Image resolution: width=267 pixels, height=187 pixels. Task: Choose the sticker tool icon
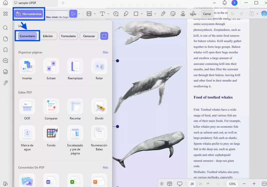tap(173, 14)
